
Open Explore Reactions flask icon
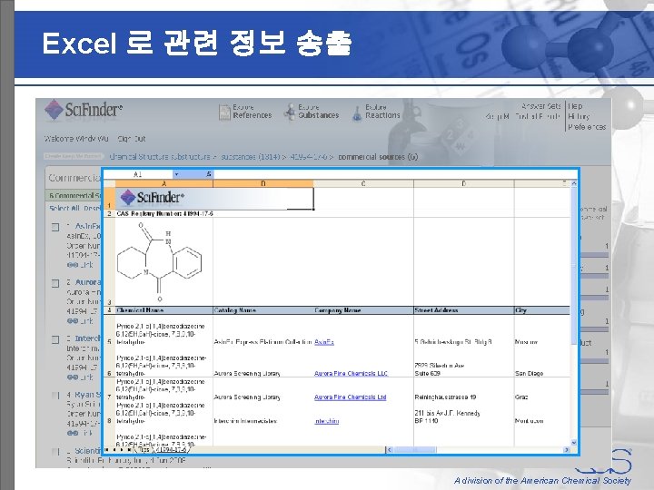[357, 113]
